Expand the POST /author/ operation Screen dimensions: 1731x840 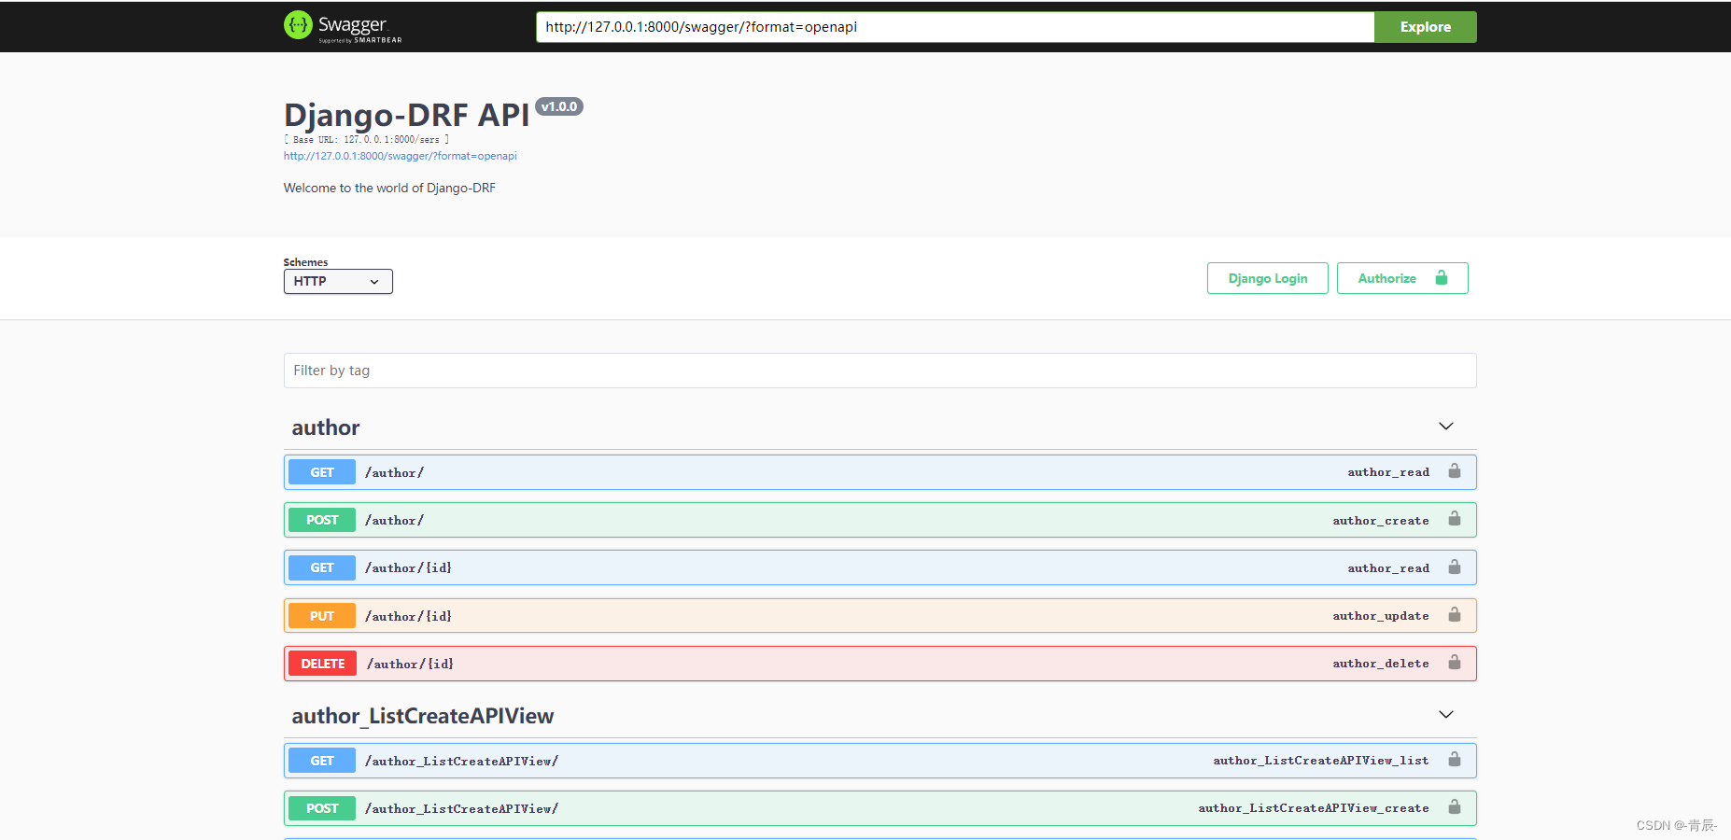coord(880,520)
